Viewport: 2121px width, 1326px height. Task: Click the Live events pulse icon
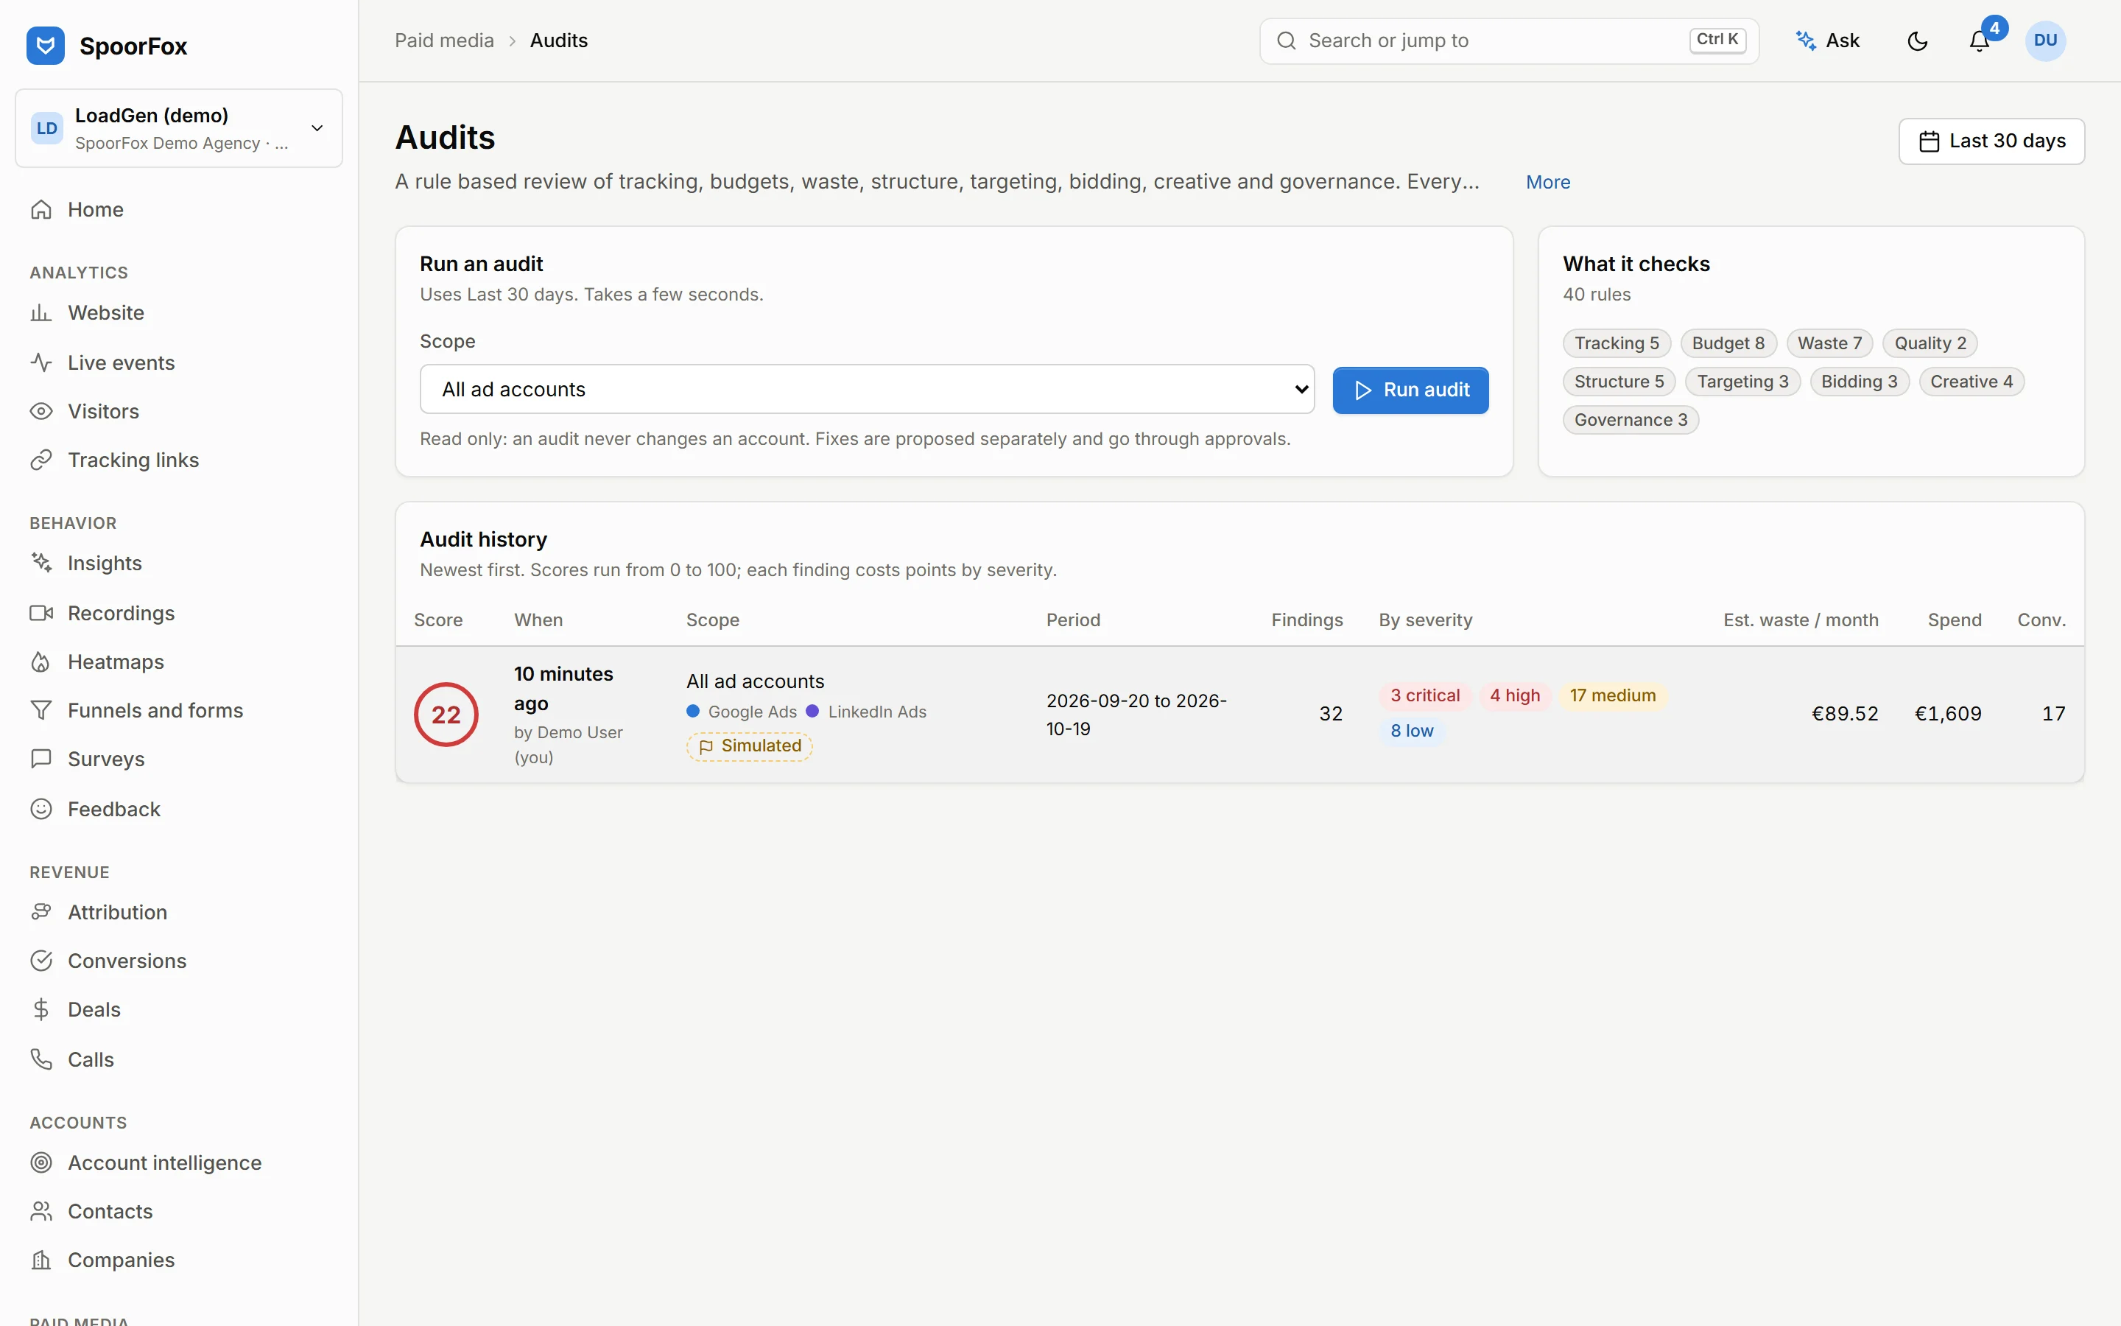click(41, 362)
